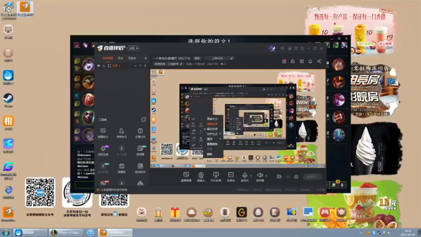The height and width of the screenshot is (237, 421).
Task: Expand the platform switch pill beside the logo
Action: pos(134,48)
